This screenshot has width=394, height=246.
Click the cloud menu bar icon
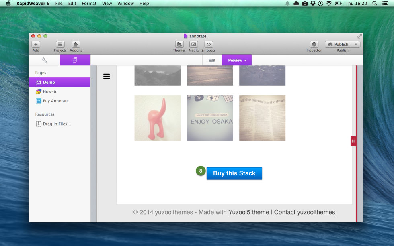[296, 3]
